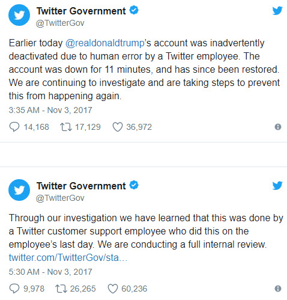Retweet the tweet with 17,129 retweets
287x300 pixels.
click(66, 127)
